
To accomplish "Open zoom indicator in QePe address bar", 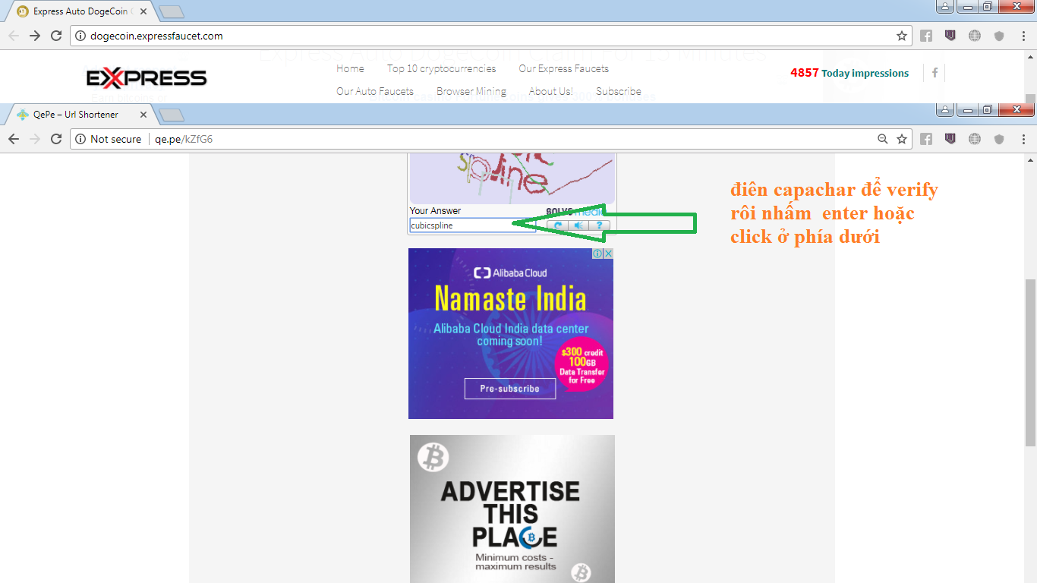I will tap(883, 139).
